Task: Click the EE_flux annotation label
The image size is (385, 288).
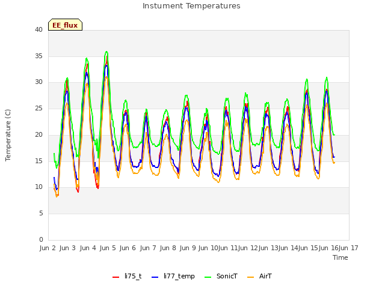Action: pos(65,25)
